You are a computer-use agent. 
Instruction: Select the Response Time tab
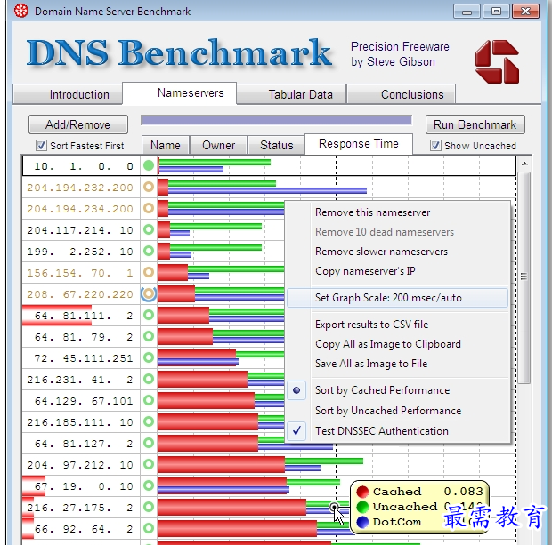click(359, 144)
